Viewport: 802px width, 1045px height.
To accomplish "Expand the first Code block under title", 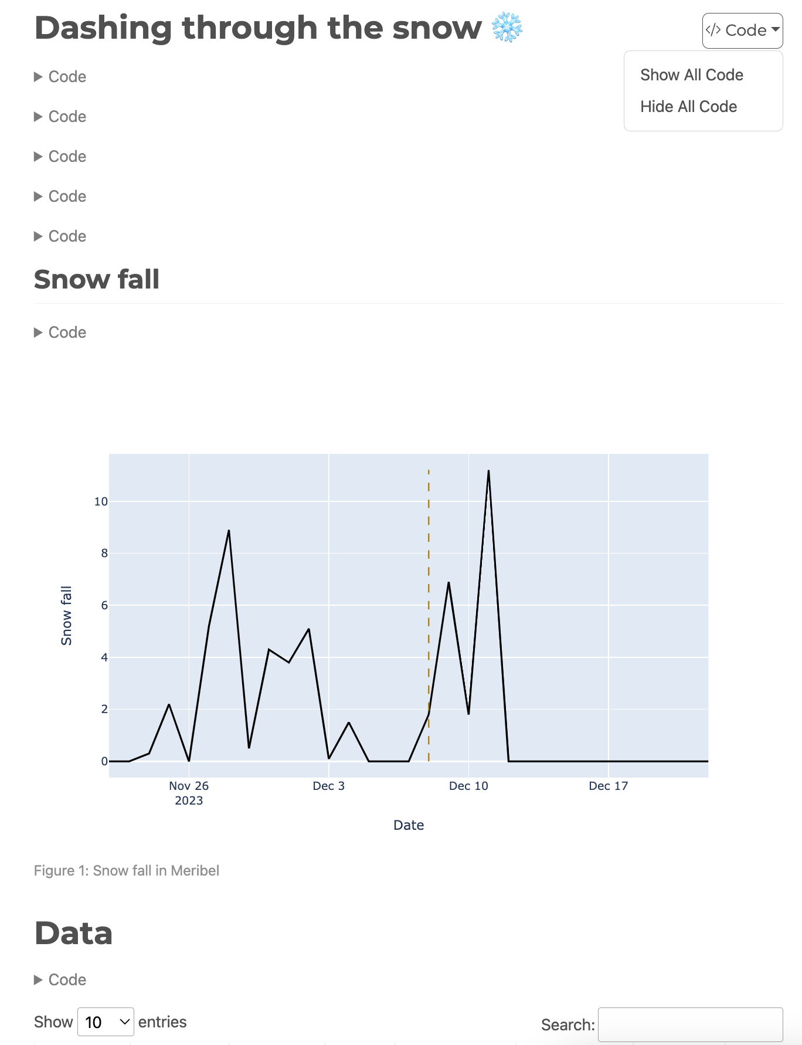I will tap(60, 77).
